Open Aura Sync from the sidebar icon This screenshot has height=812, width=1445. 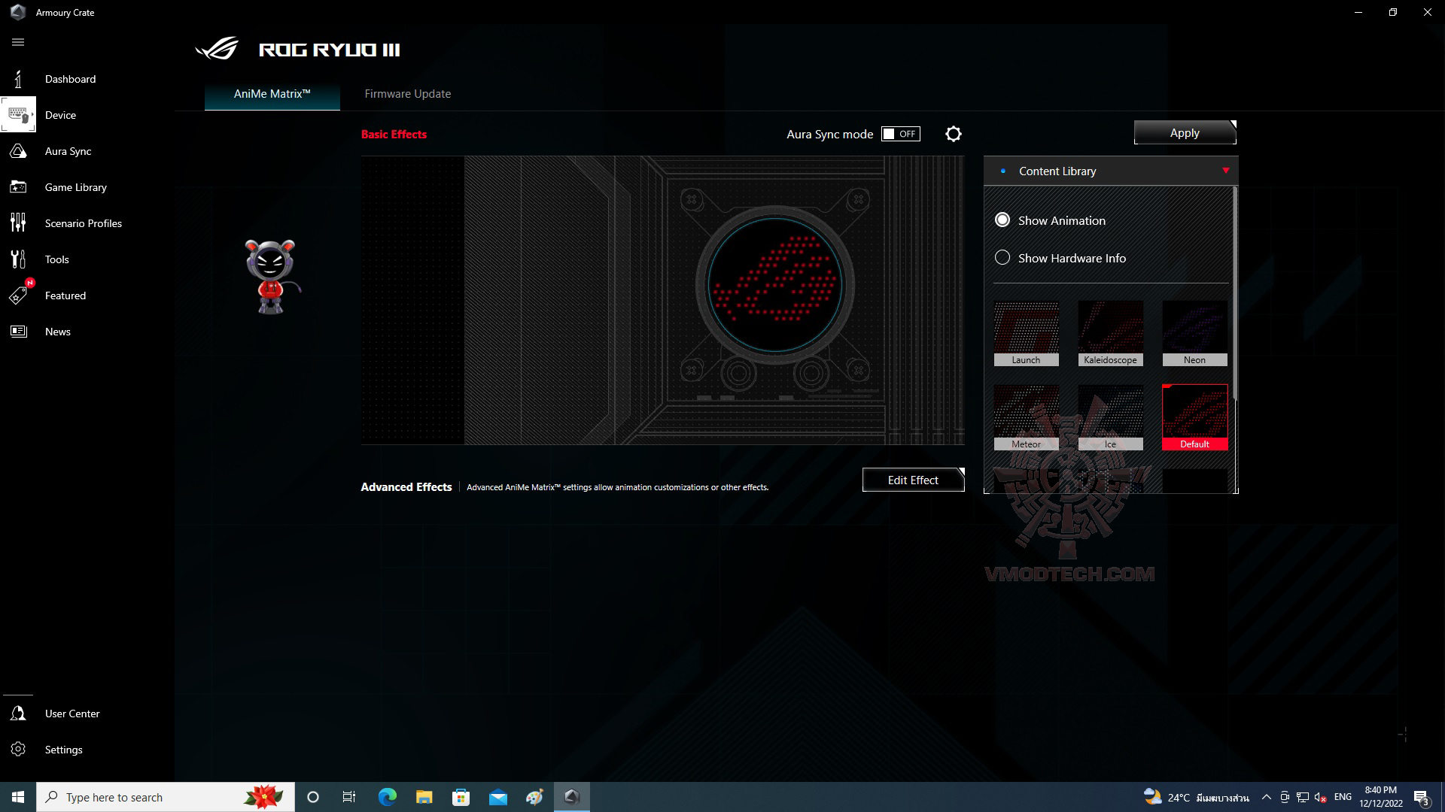[18, 151]
